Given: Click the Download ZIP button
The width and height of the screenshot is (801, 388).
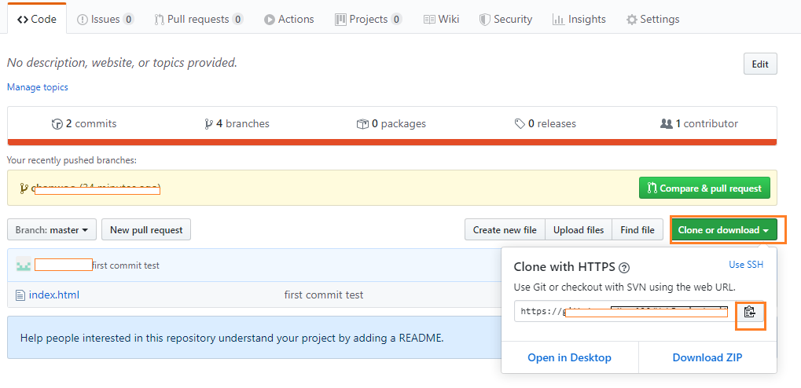Looking at the screenshot, I should [x=707, y=357].
